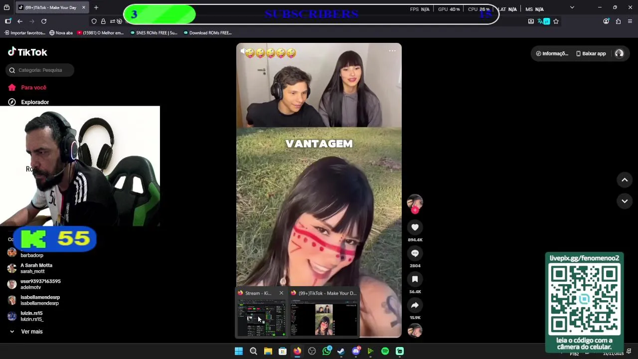This screenshot has width=638, height=359.
Task: Go to next video arrow
Action: tap(625, 201)
